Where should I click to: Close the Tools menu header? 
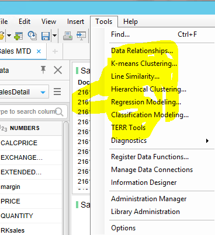coord(104,22)
